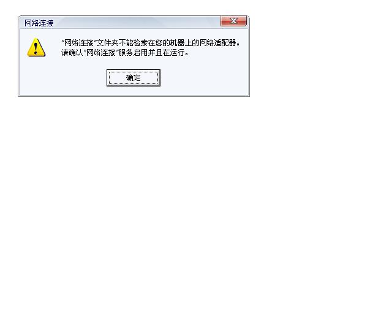The width and height of the screenshot is (392, 314).
Task: Click the yellow warning triangle icon
Action: point(36,47)
